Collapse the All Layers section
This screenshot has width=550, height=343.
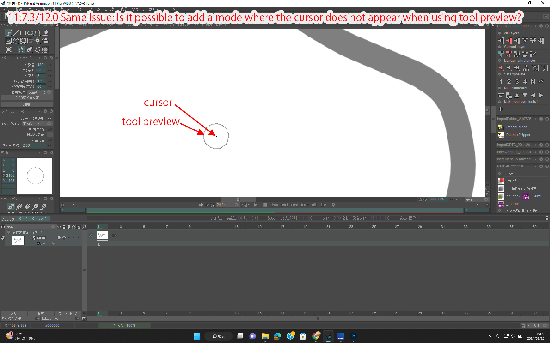point(500,33)
